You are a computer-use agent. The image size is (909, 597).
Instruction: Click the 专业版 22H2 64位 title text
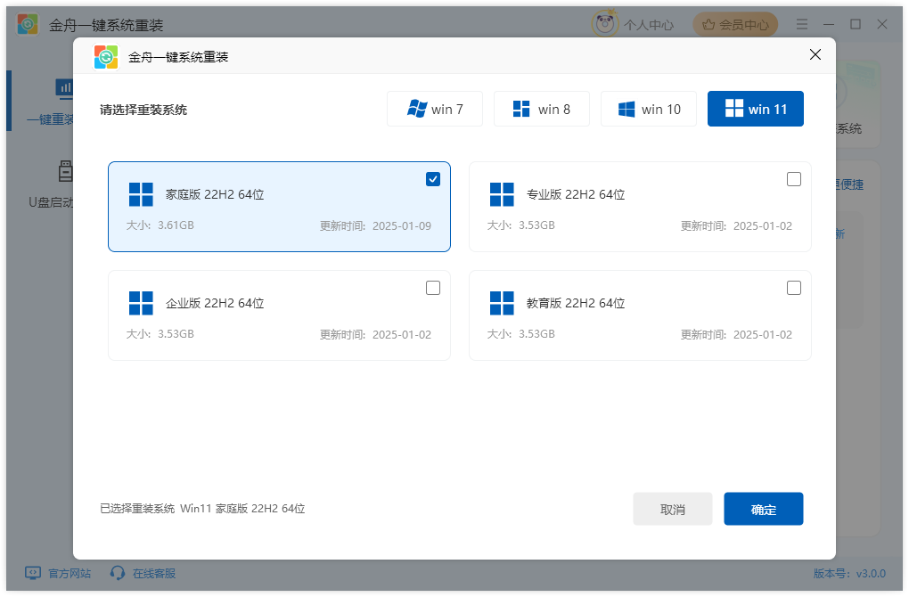[576, 194]
